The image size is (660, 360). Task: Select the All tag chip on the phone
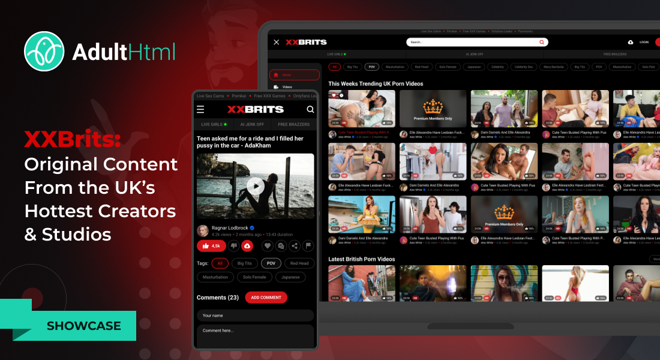[x=220, y=263]
